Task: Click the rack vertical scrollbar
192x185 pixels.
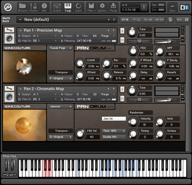Action: coord(188,88)
